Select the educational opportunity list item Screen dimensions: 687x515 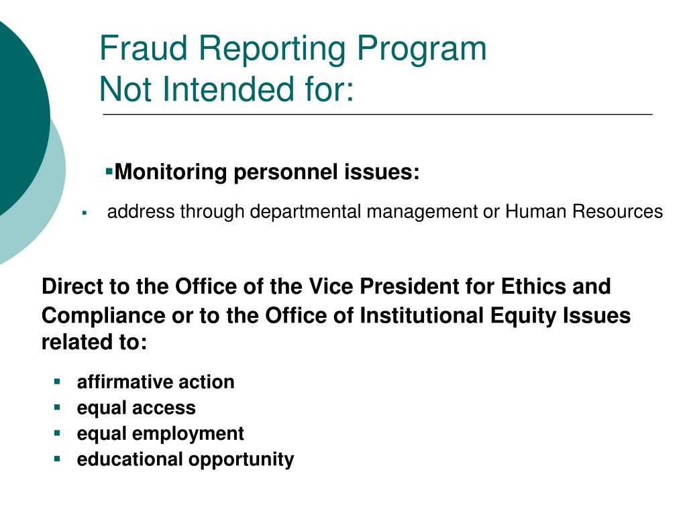185,460
